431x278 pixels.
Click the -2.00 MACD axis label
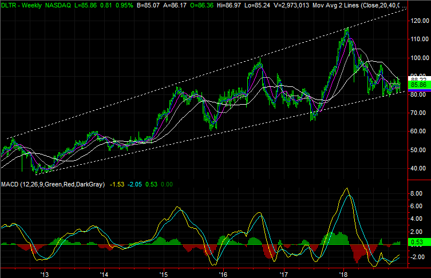tap(417, 257)
